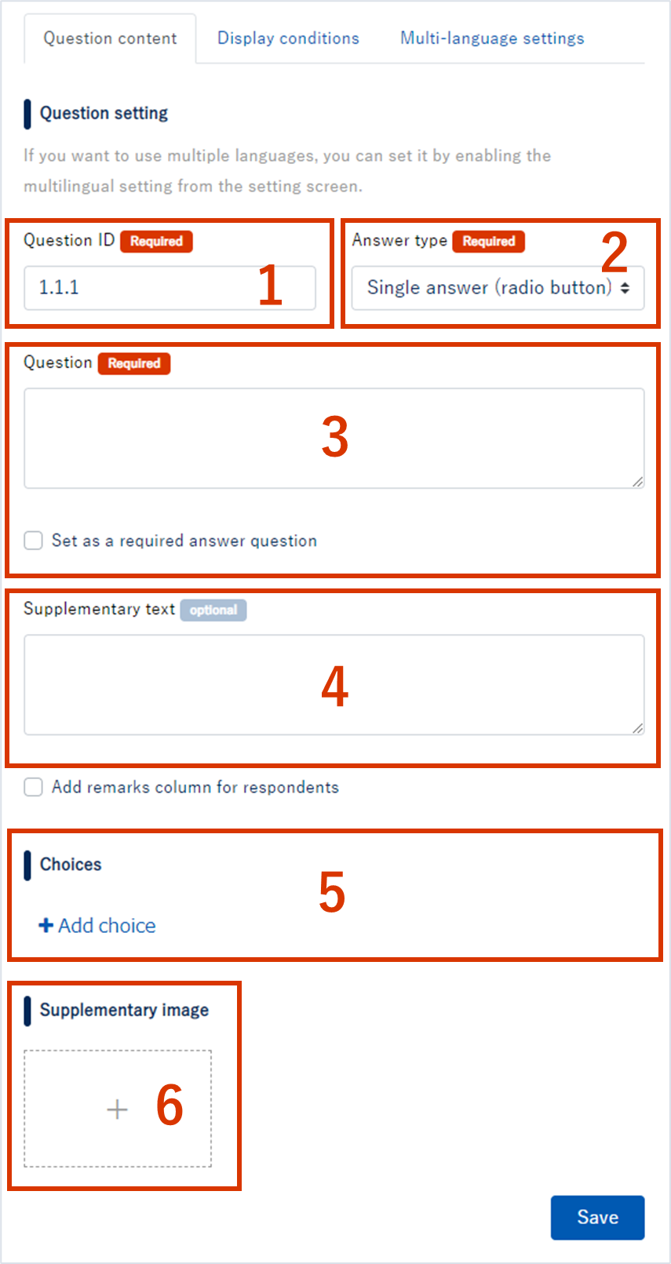This screenshot has height=1264, width=671.
Task: Click the Supplementary text resize handle
Action: 638,728
